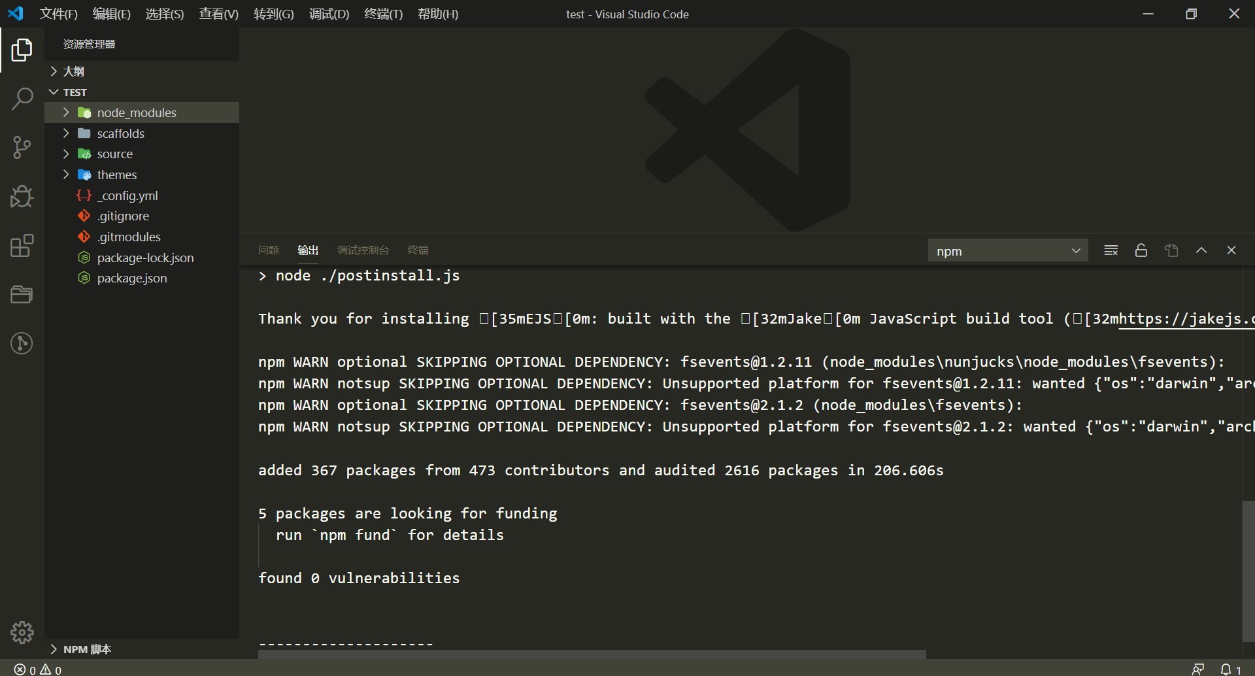Click the scaffolds folder icon
The image size is (1255, 676).
tap(84, 133)
